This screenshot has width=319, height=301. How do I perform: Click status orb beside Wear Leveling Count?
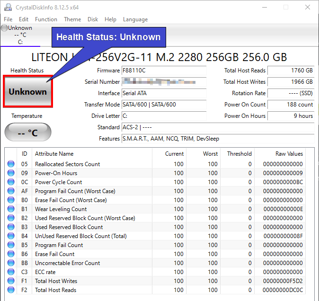coord(11,209)
